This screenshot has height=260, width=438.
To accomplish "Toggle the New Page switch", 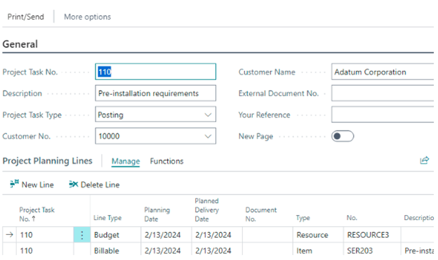I will tap(343, 136).
